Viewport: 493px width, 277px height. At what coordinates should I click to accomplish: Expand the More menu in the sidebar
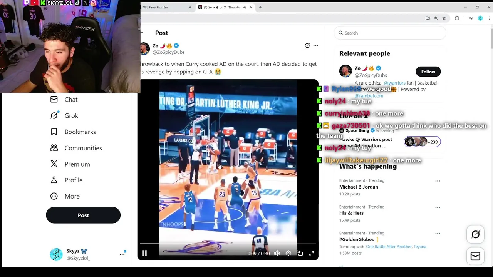click(x=65, y=196)
